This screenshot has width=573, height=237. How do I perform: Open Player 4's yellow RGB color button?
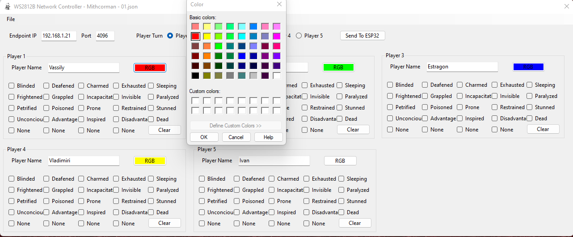click(x=150, y=161)
